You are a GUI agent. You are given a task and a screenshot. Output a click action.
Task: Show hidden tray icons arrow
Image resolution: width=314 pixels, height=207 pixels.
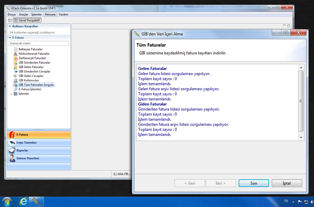[293, 202]
